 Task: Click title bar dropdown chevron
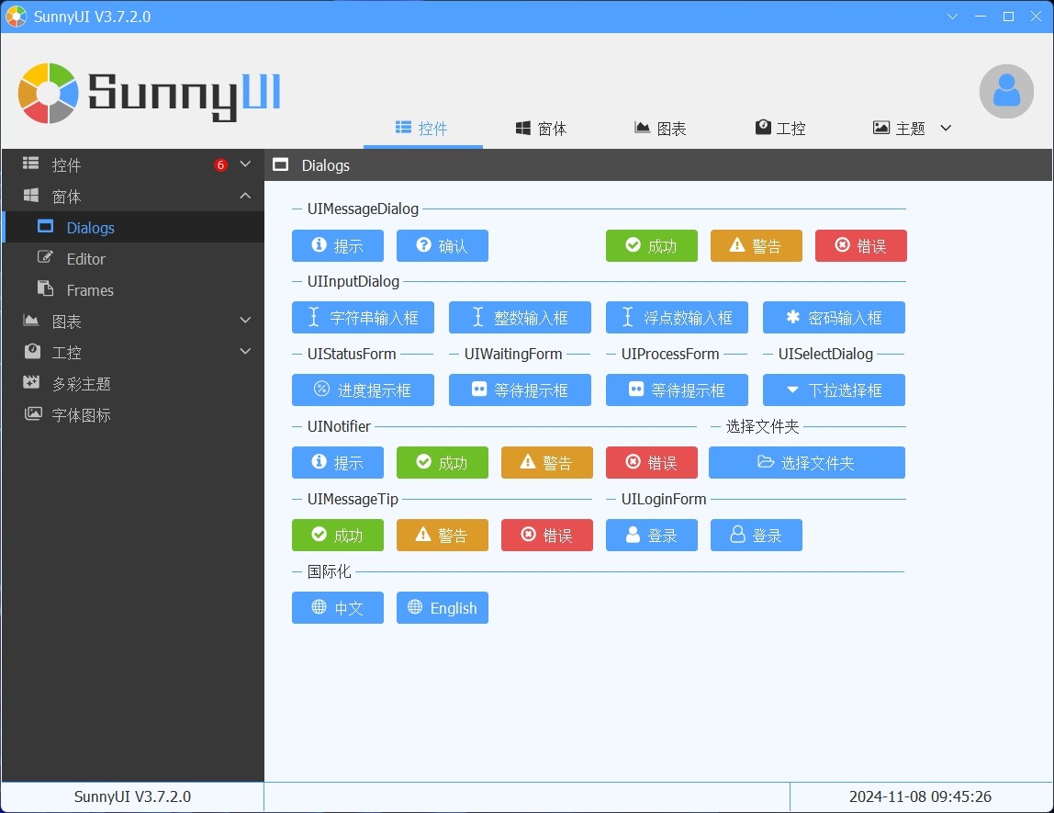pos(952,17)
